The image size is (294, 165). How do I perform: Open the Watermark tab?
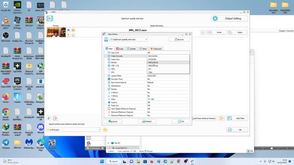click(x=156, y=49)
